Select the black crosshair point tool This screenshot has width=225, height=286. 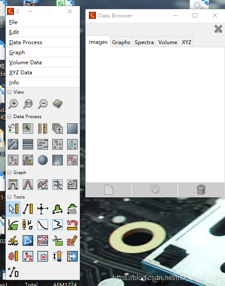click(43, 209)
